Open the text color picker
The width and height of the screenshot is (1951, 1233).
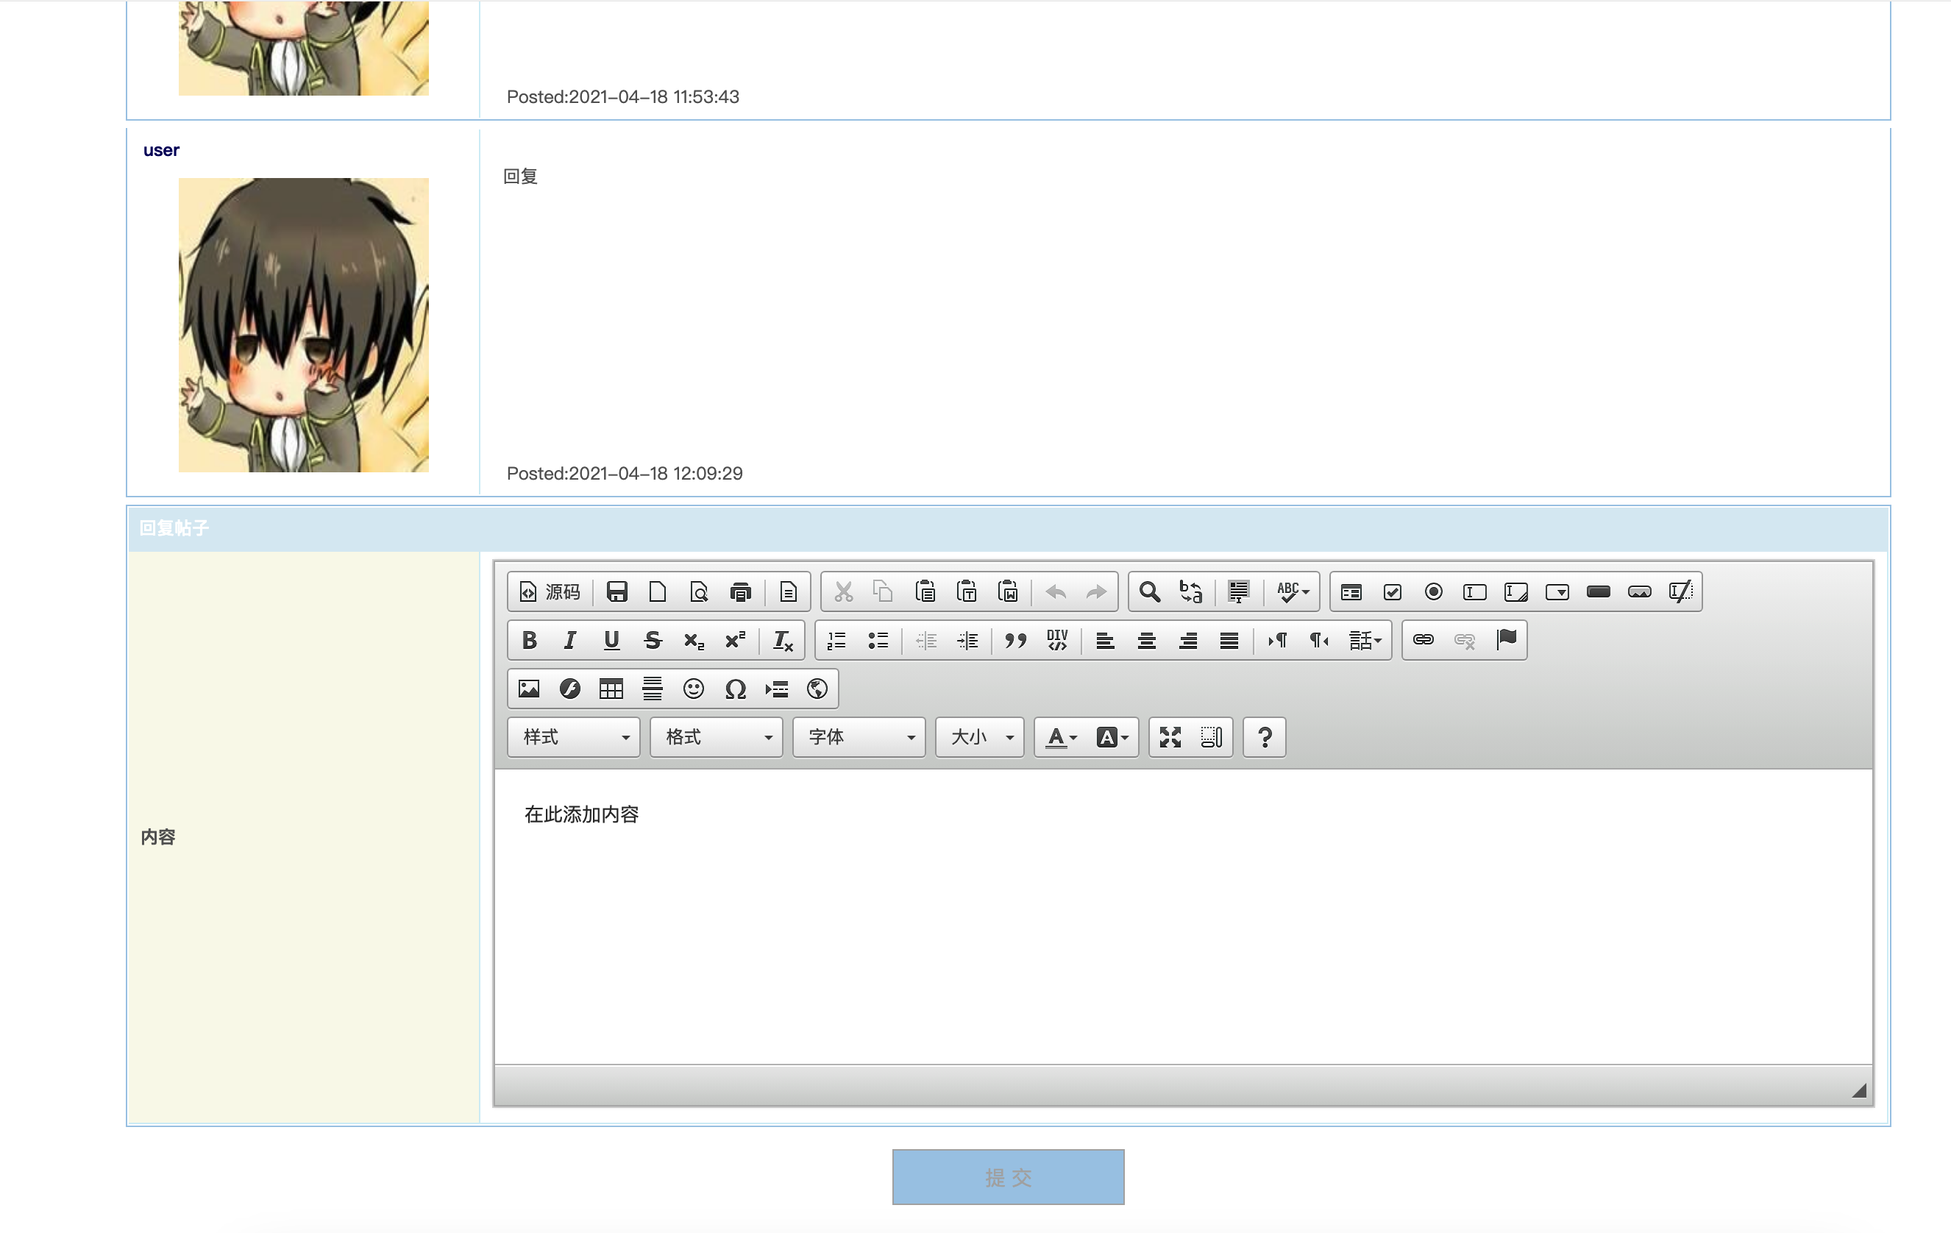click(x=1061, y=737)
